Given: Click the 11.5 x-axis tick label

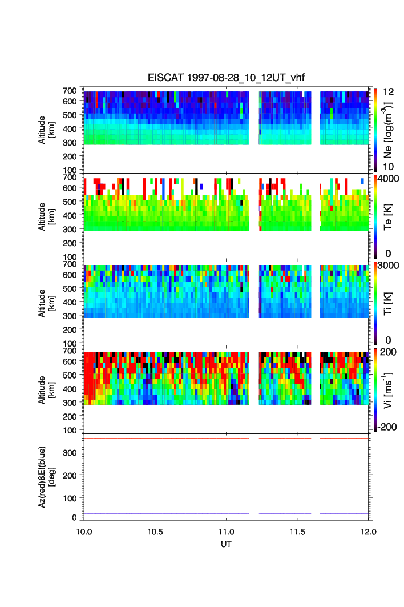Looking at the screenshot, I should [x=297, y=532].
